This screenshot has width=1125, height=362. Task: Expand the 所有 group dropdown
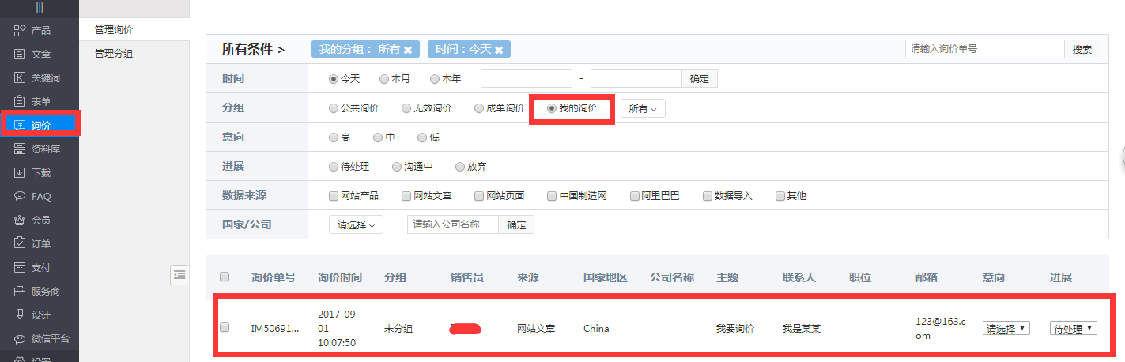click(642, 109)
